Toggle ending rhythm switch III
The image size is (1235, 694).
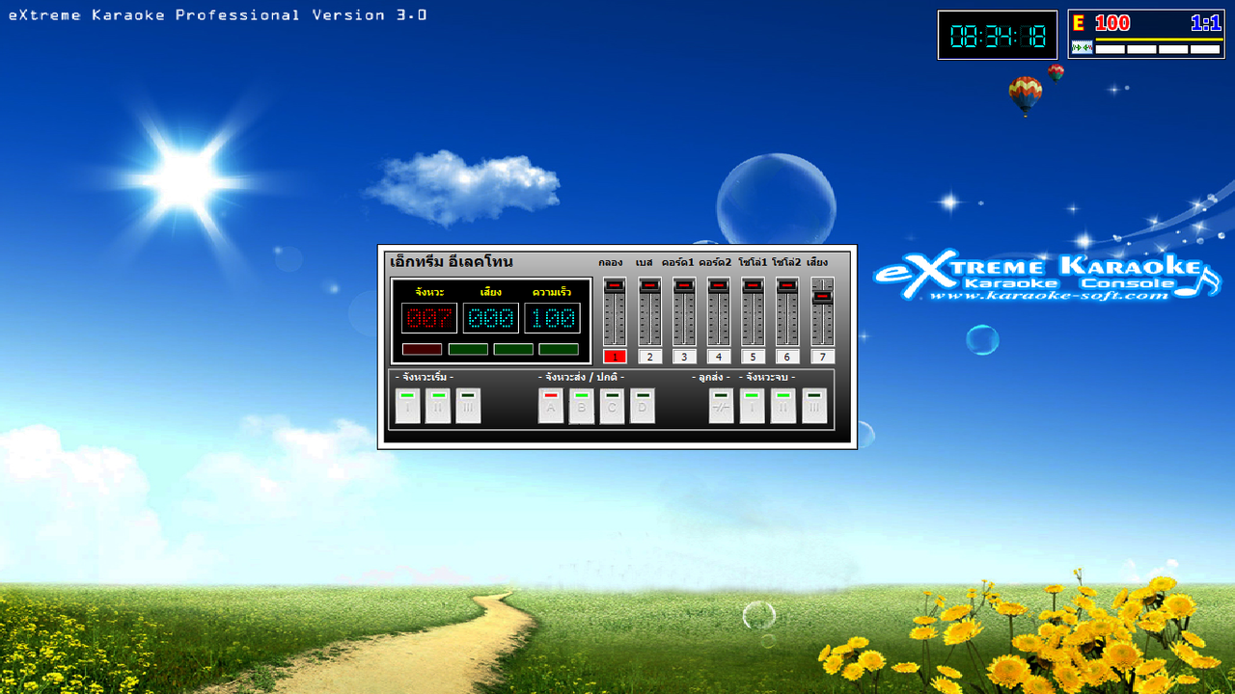(813, 406)
